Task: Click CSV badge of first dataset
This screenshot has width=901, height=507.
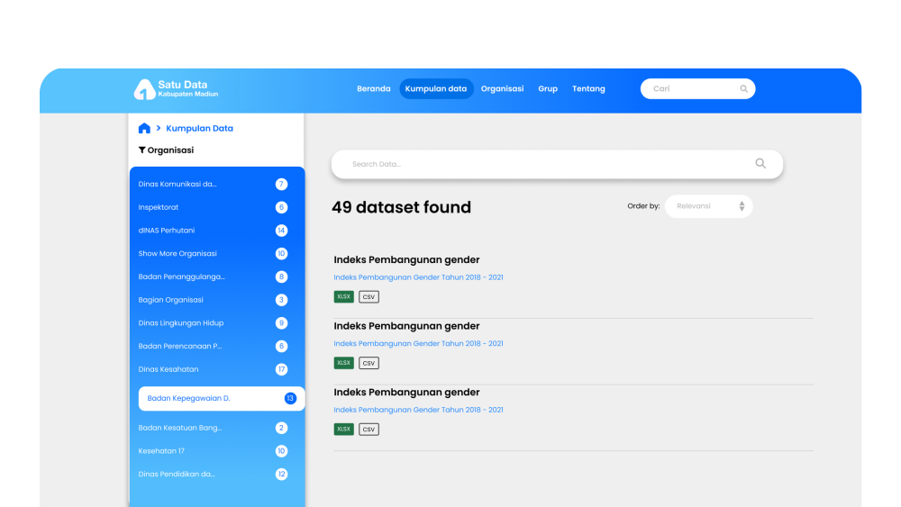Action: pos(369,296)
